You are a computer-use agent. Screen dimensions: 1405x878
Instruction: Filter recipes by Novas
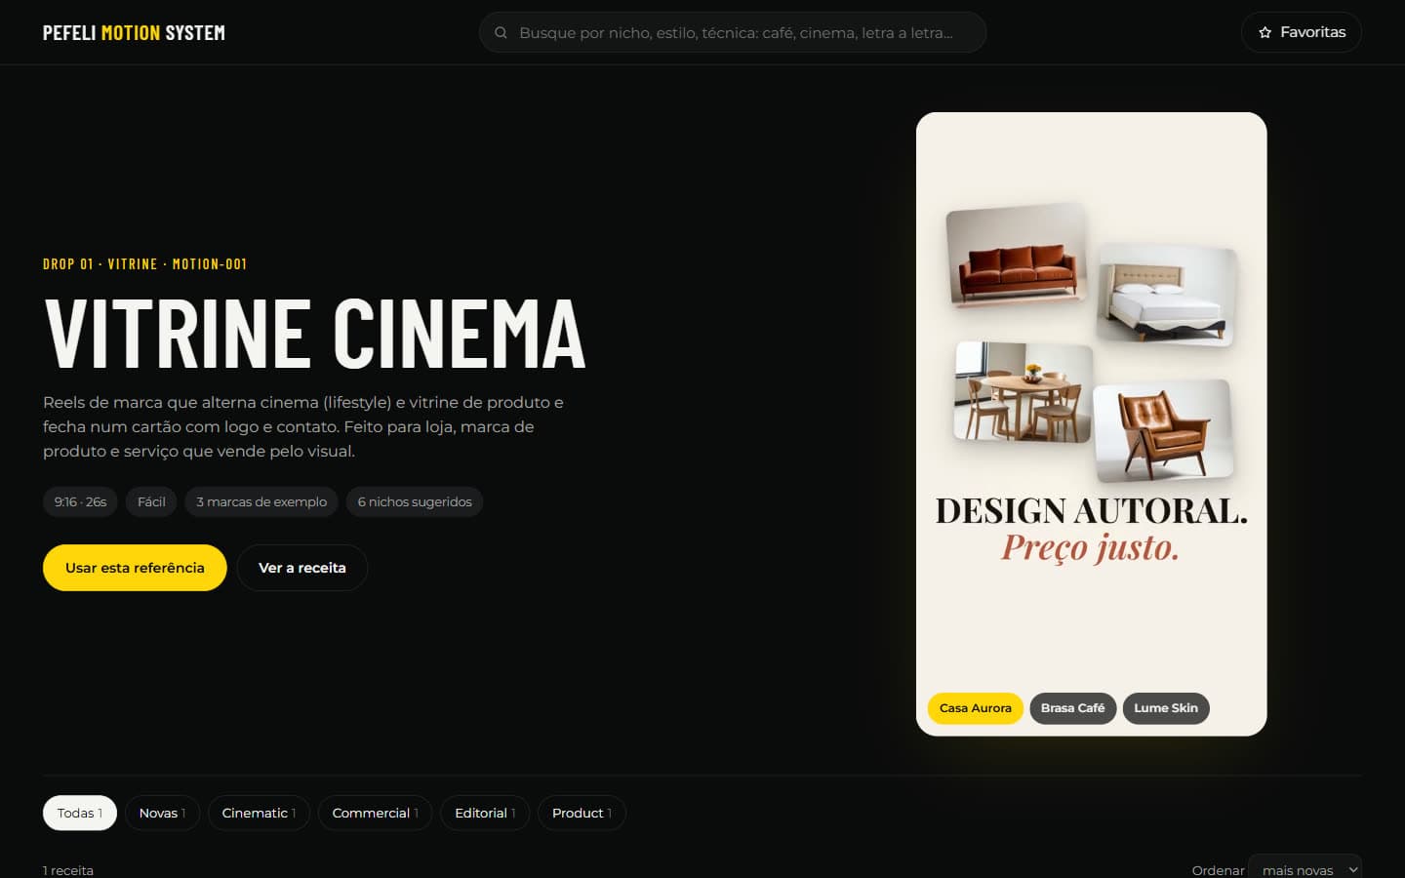[162, 813]
